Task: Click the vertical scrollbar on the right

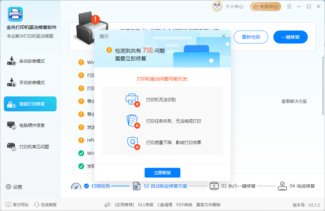Action: [323, 86]
